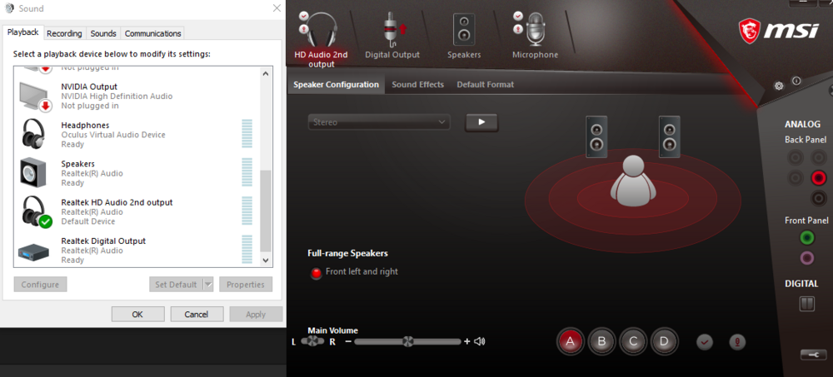
Task: Mute main volume via speaker icon
Action: (479, 341)
